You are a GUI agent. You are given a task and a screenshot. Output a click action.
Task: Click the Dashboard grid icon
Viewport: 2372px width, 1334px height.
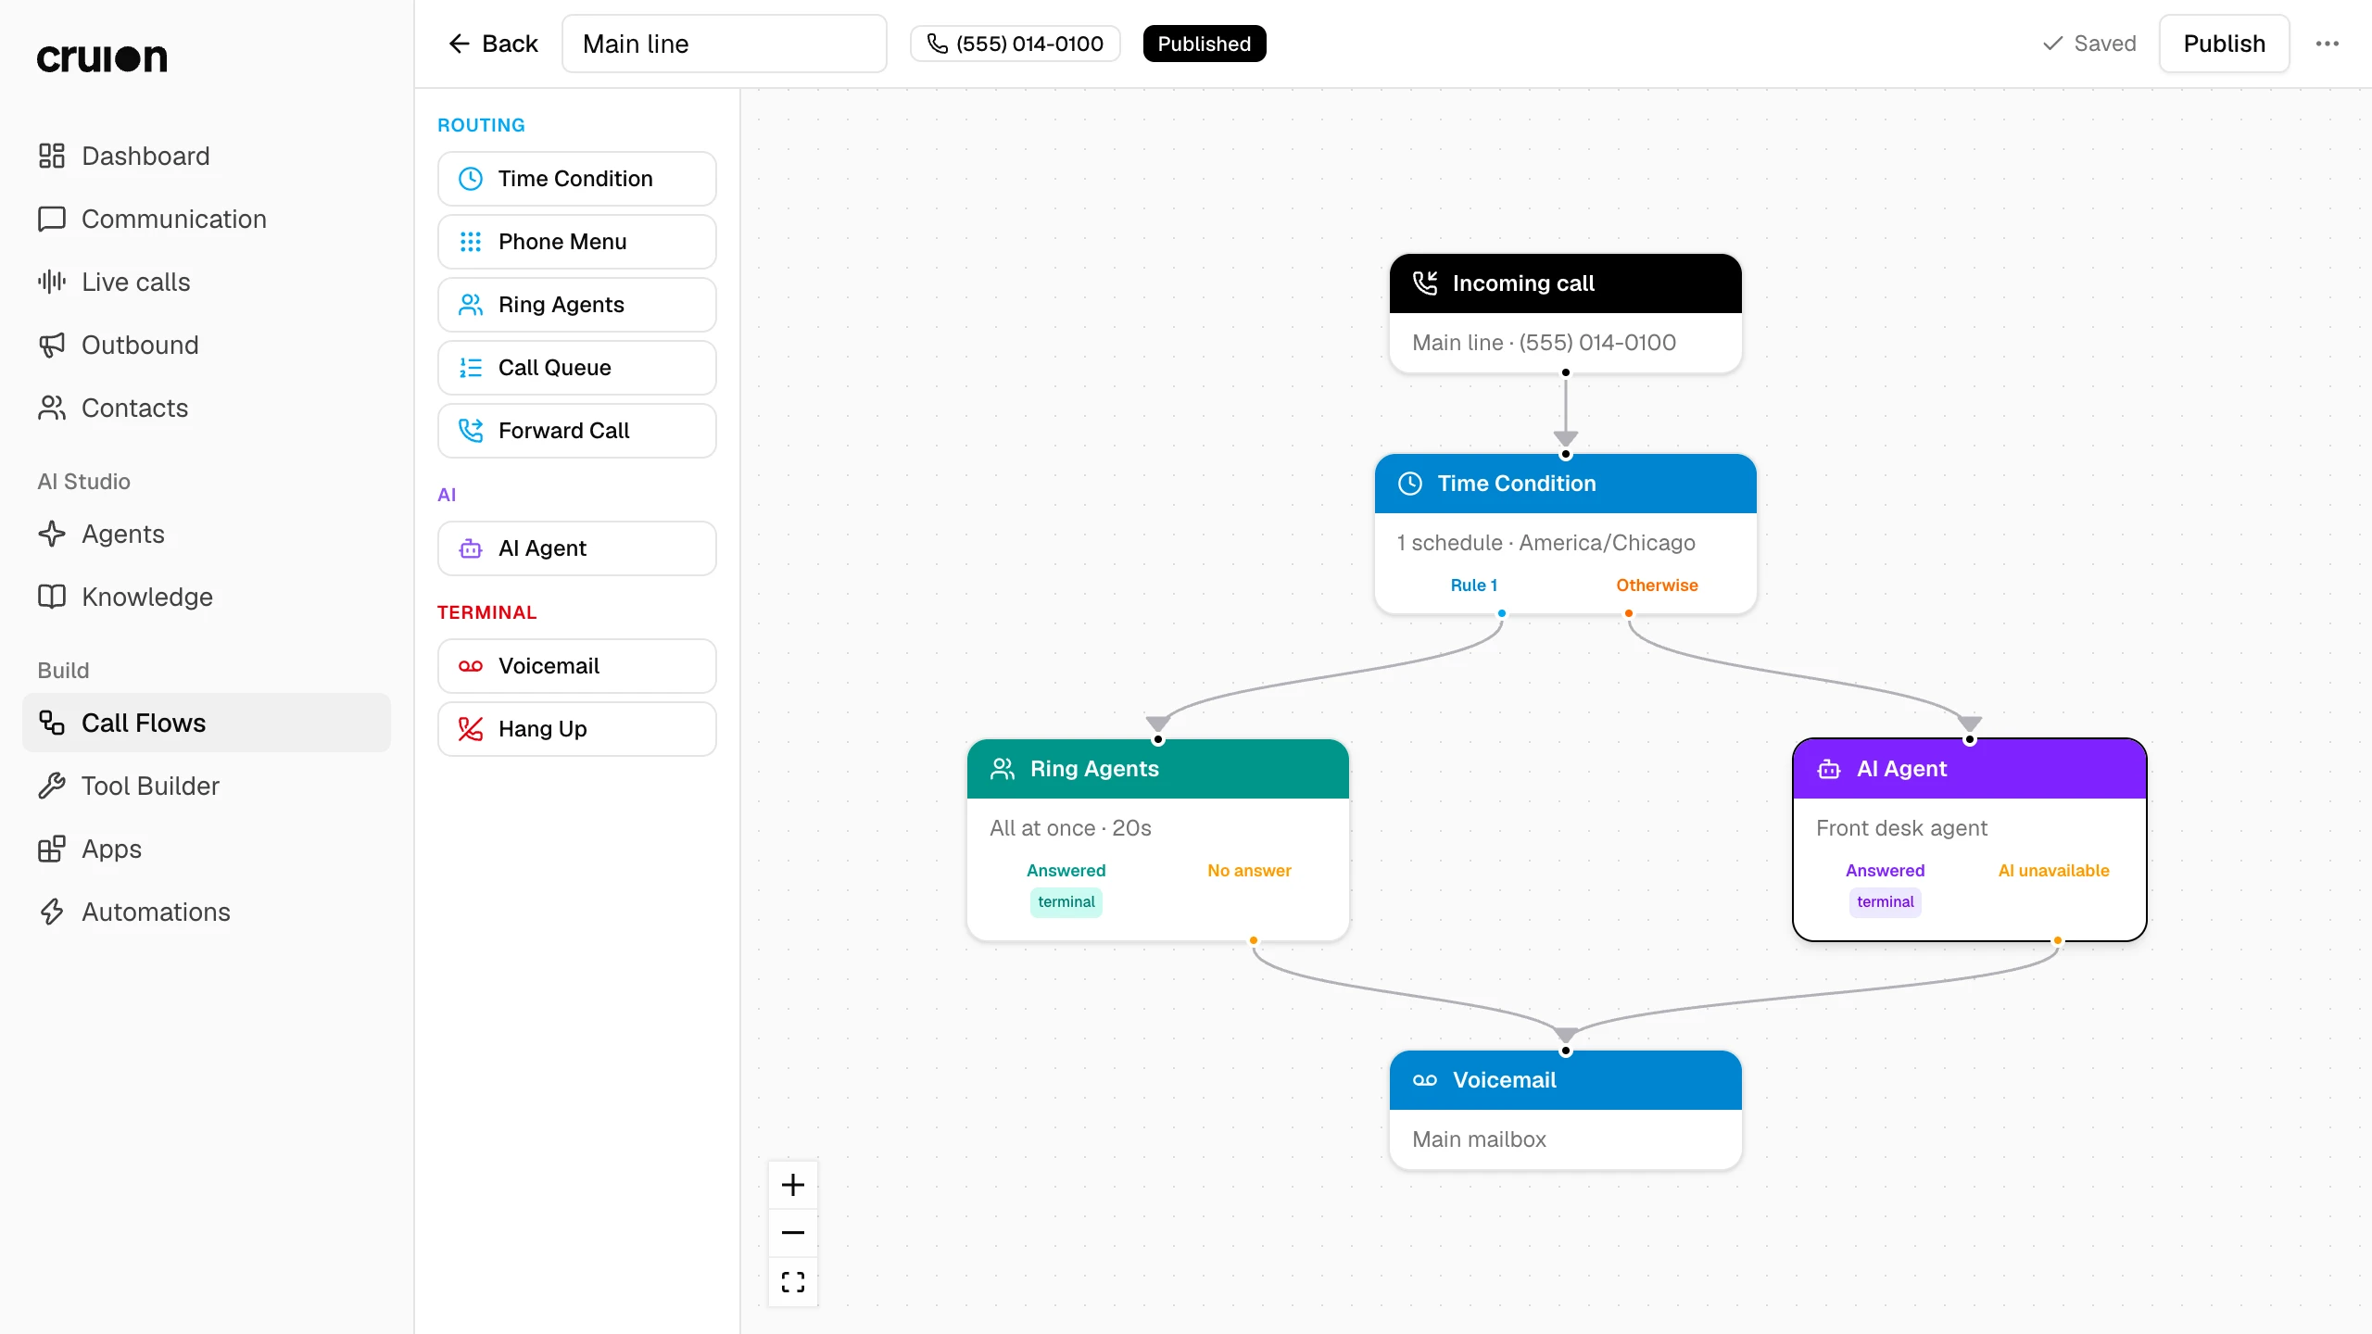[x=52, y=156]
